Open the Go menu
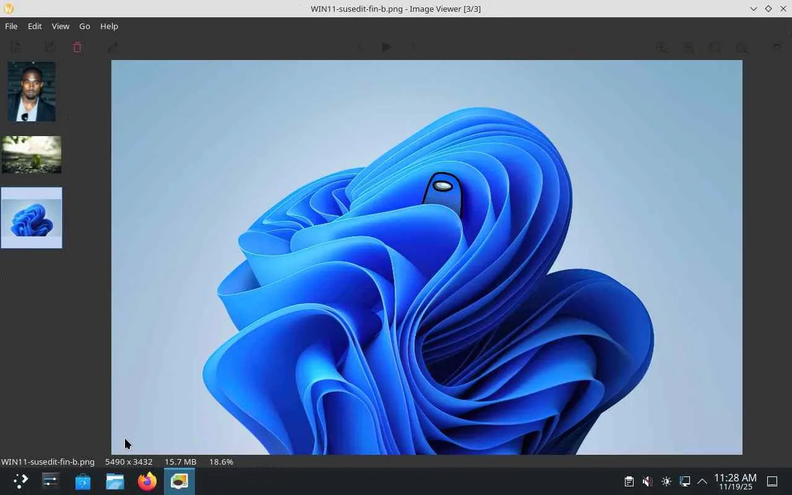 [x=85, y=26]
